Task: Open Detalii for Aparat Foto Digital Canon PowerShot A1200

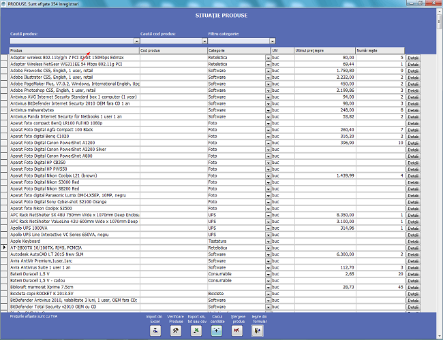Action: (x=413, y=143)
